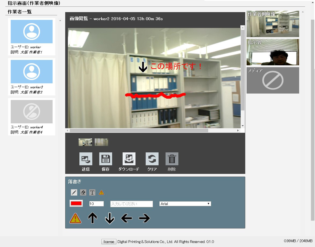The width and height of the screenshot is (315, 247).
Task: Click the クリア (clear) refresh icon
Action: click(x=152, y=159)
